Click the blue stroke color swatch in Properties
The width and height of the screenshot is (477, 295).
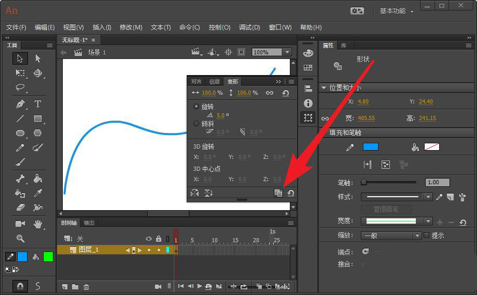coord(371,147)
